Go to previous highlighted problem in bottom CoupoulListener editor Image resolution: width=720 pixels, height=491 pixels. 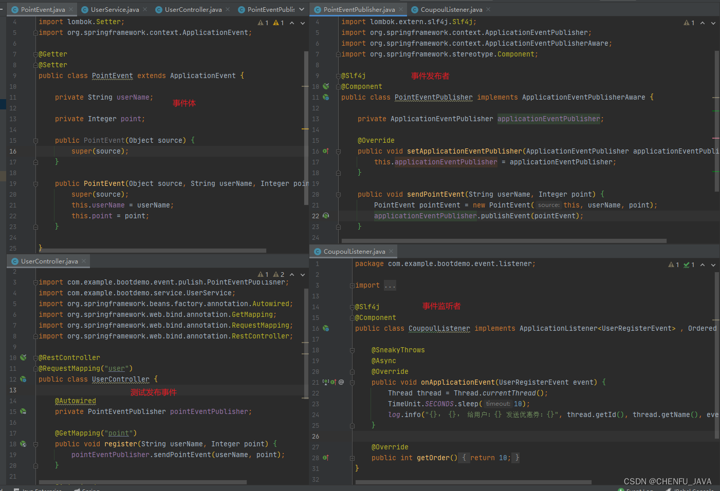coord(703,265)
